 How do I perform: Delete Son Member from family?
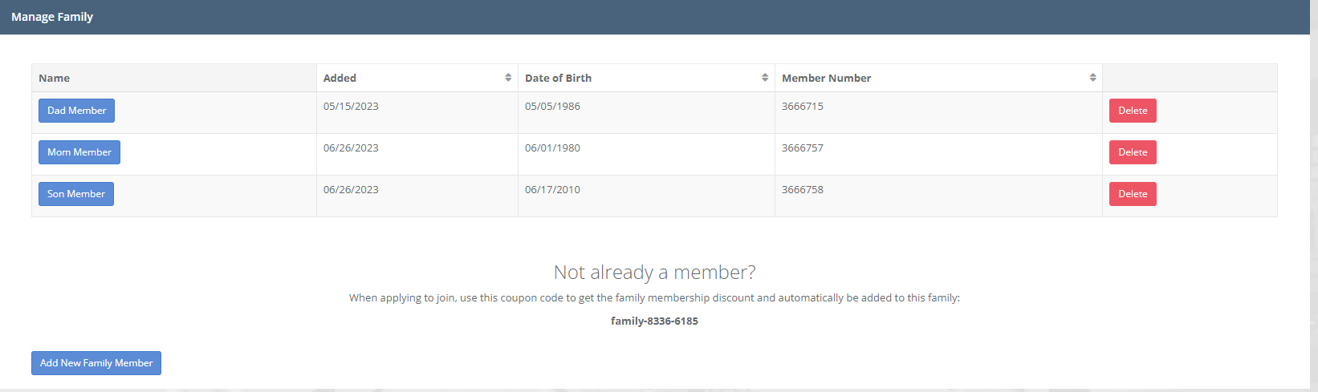coord(1133,194)
